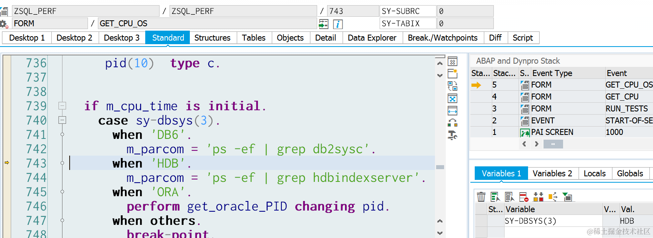The height and width of the screenshot is (238, 653).
Task: Collapse the case block at line 740
Action: pyautogui.click(x=62, y=120)
